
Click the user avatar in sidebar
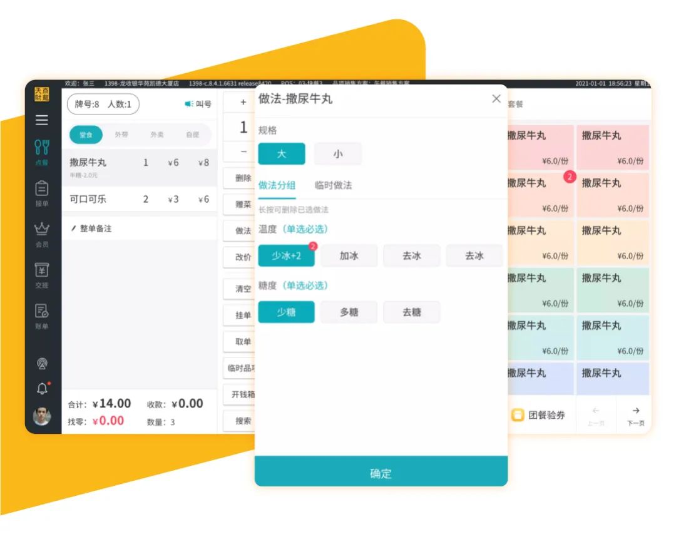coord(42,416)
